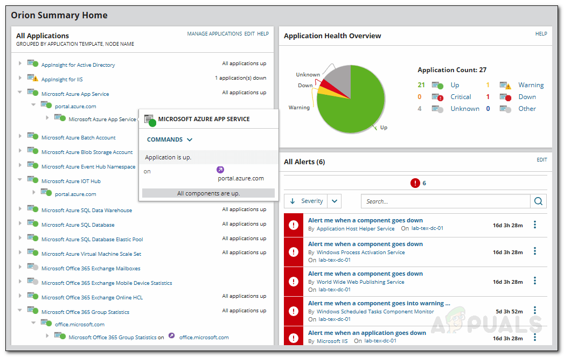Click MANAGE APPLICATIONS link

[214, 34]
